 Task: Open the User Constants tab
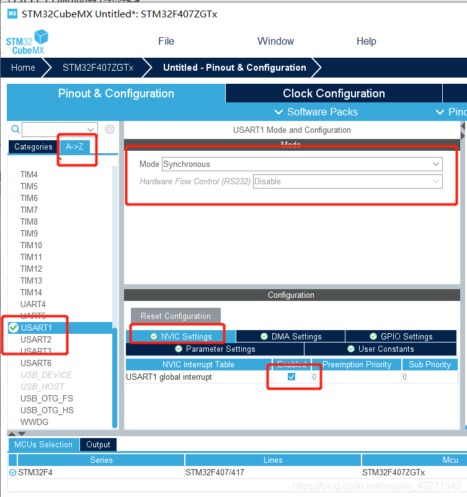380,349
